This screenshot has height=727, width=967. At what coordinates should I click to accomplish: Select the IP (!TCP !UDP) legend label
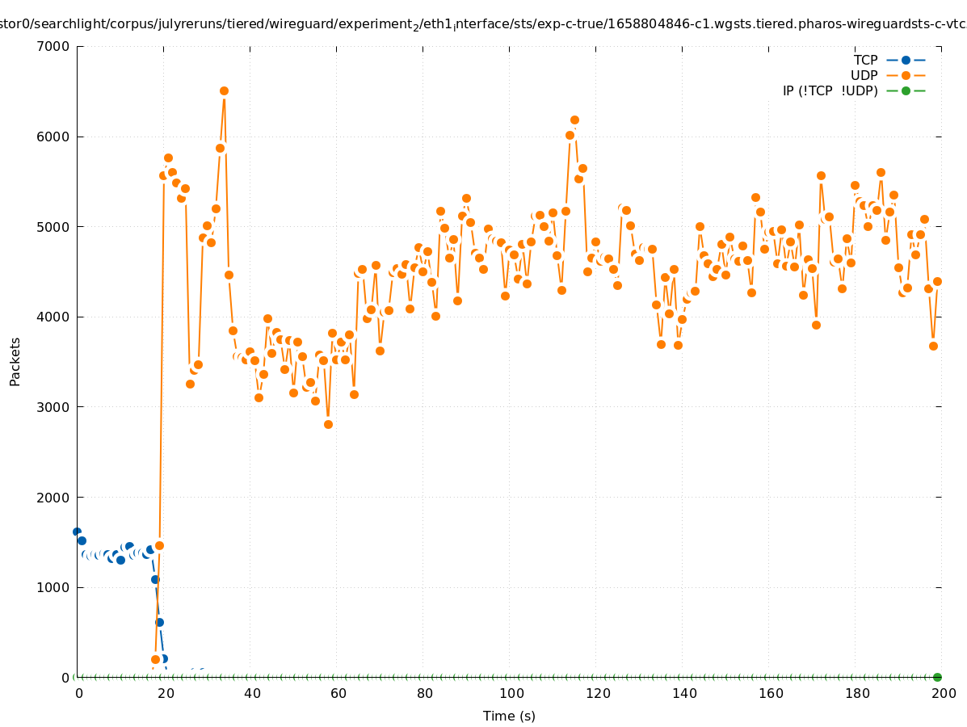(830, 90)
